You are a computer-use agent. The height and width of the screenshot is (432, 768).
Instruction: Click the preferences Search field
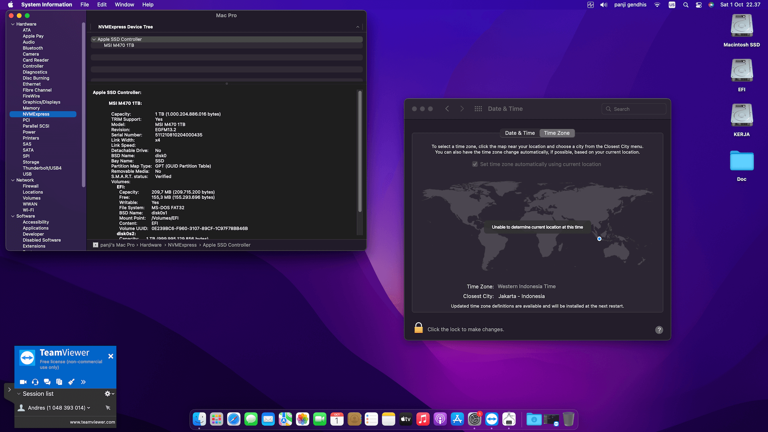634,109
